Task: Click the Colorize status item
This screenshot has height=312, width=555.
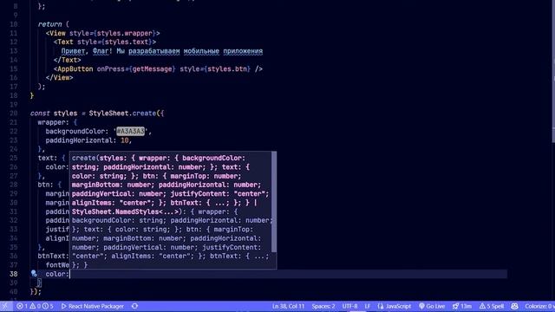Action: point(539,306)
